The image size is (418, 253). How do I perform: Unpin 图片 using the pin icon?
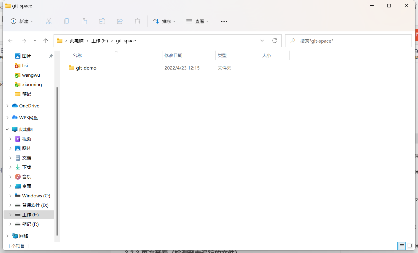(x=51, y=56)
